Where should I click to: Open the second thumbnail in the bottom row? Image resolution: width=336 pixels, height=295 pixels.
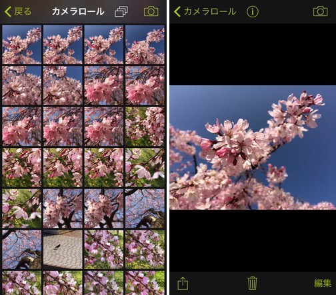[63, 283]
